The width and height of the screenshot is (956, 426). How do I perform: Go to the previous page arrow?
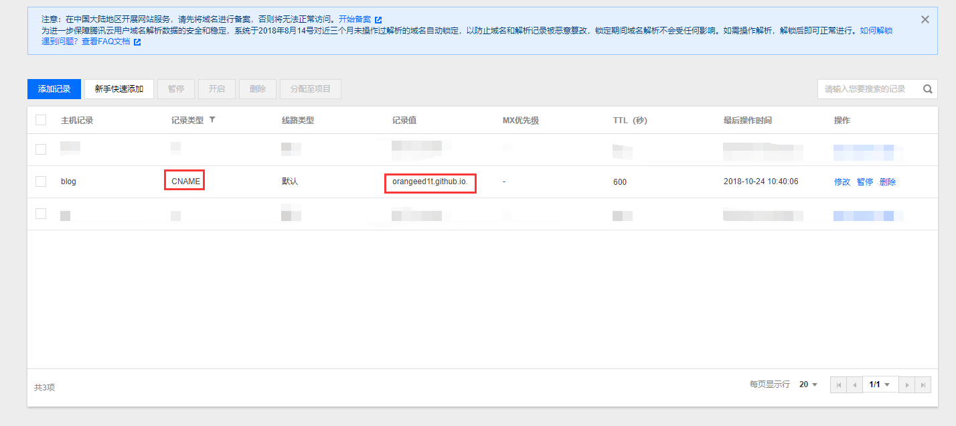click(x=854, y=384)
